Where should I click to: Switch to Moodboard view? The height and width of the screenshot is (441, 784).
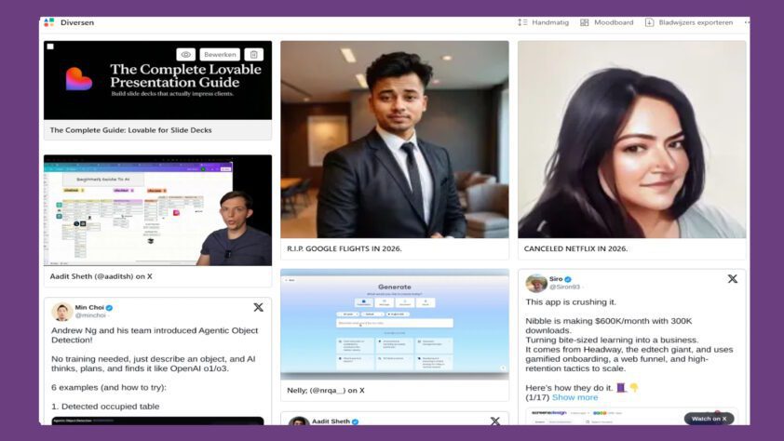pyautogui.click(x=606, y=22)
